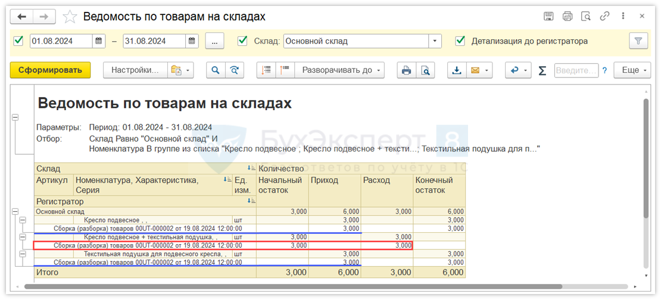Disable Детализация до регистратора checkbox
This screenshot has width=661, height=300.
click(x=460, y=41)
